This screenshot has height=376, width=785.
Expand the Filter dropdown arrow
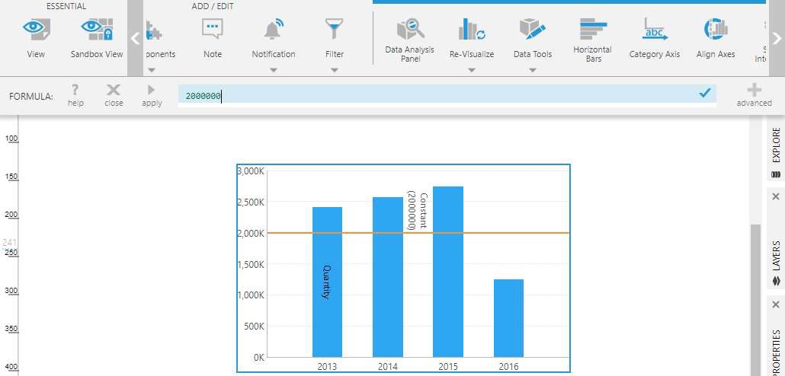335,70
